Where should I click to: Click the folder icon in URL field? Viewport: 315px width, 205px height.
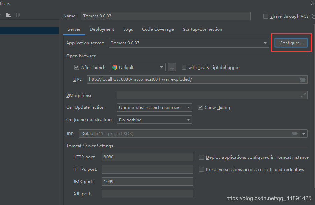pos(303,79)
